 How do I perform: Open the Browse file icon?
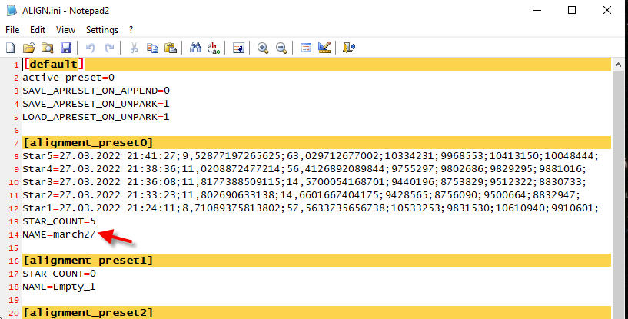[48, 48]
